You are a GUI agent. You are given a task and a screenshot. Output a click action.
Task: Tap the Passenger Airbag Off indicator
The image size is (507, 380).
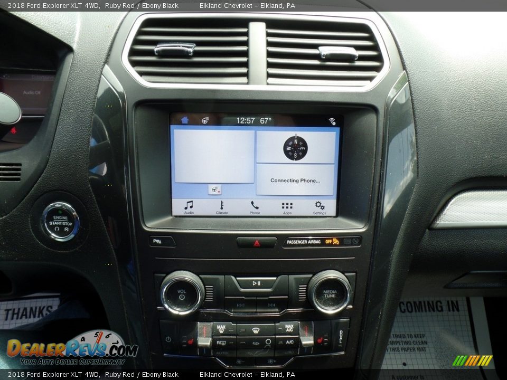(x=322, y=242)
